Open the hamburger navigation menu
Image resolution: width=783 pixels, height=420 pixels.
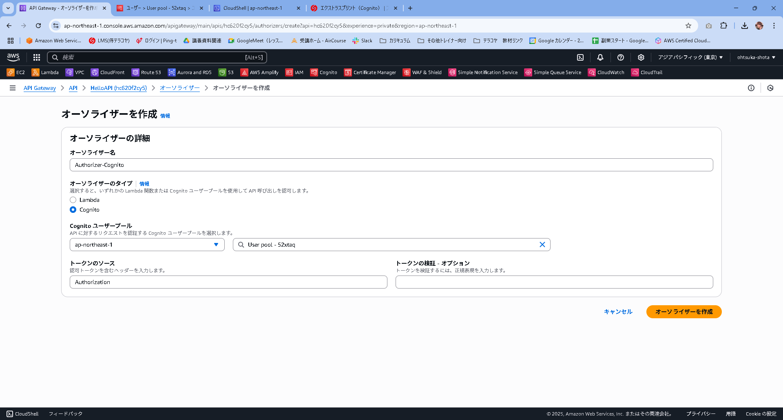pos(13,88)
